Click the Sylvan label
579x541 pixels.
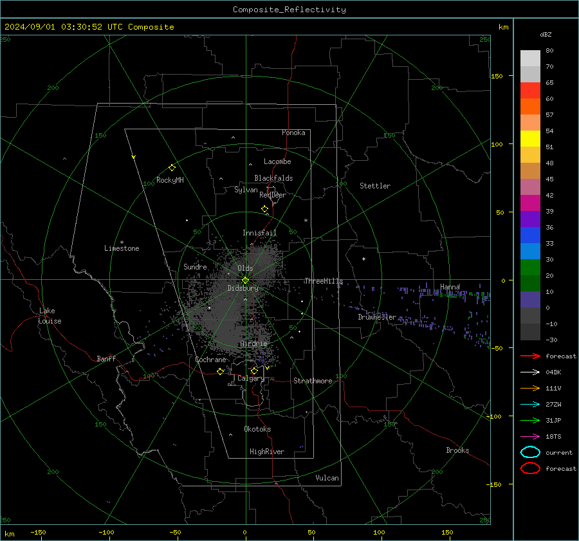[246, 190]
